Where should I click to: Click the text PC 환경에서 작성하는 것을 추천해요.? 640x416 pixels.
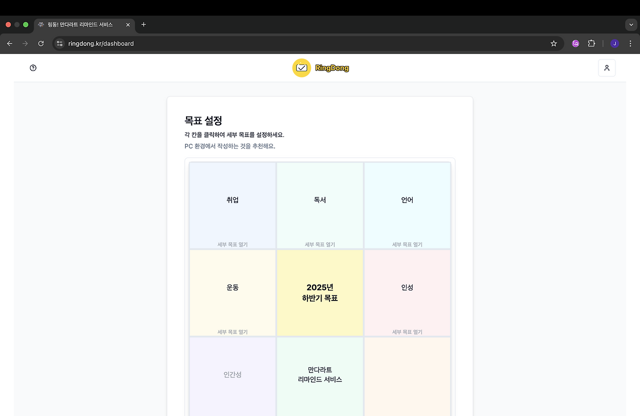pos(230,146)
